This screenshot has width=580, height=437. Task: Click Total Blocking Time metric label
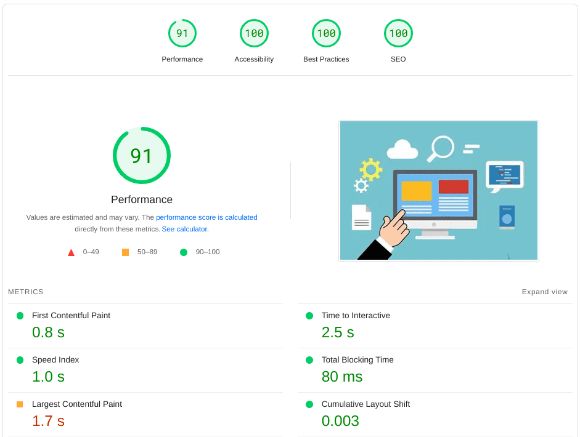(357, 360)
